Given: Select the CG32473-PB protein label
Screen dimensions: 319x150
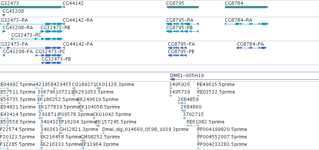Looking at the screenshot, I should click(56, 59).
